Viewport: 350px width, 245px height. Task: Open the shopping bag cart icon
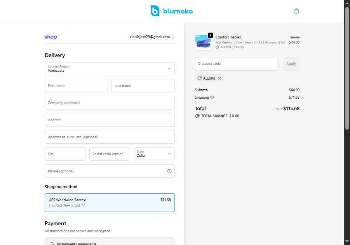[296, 11]
